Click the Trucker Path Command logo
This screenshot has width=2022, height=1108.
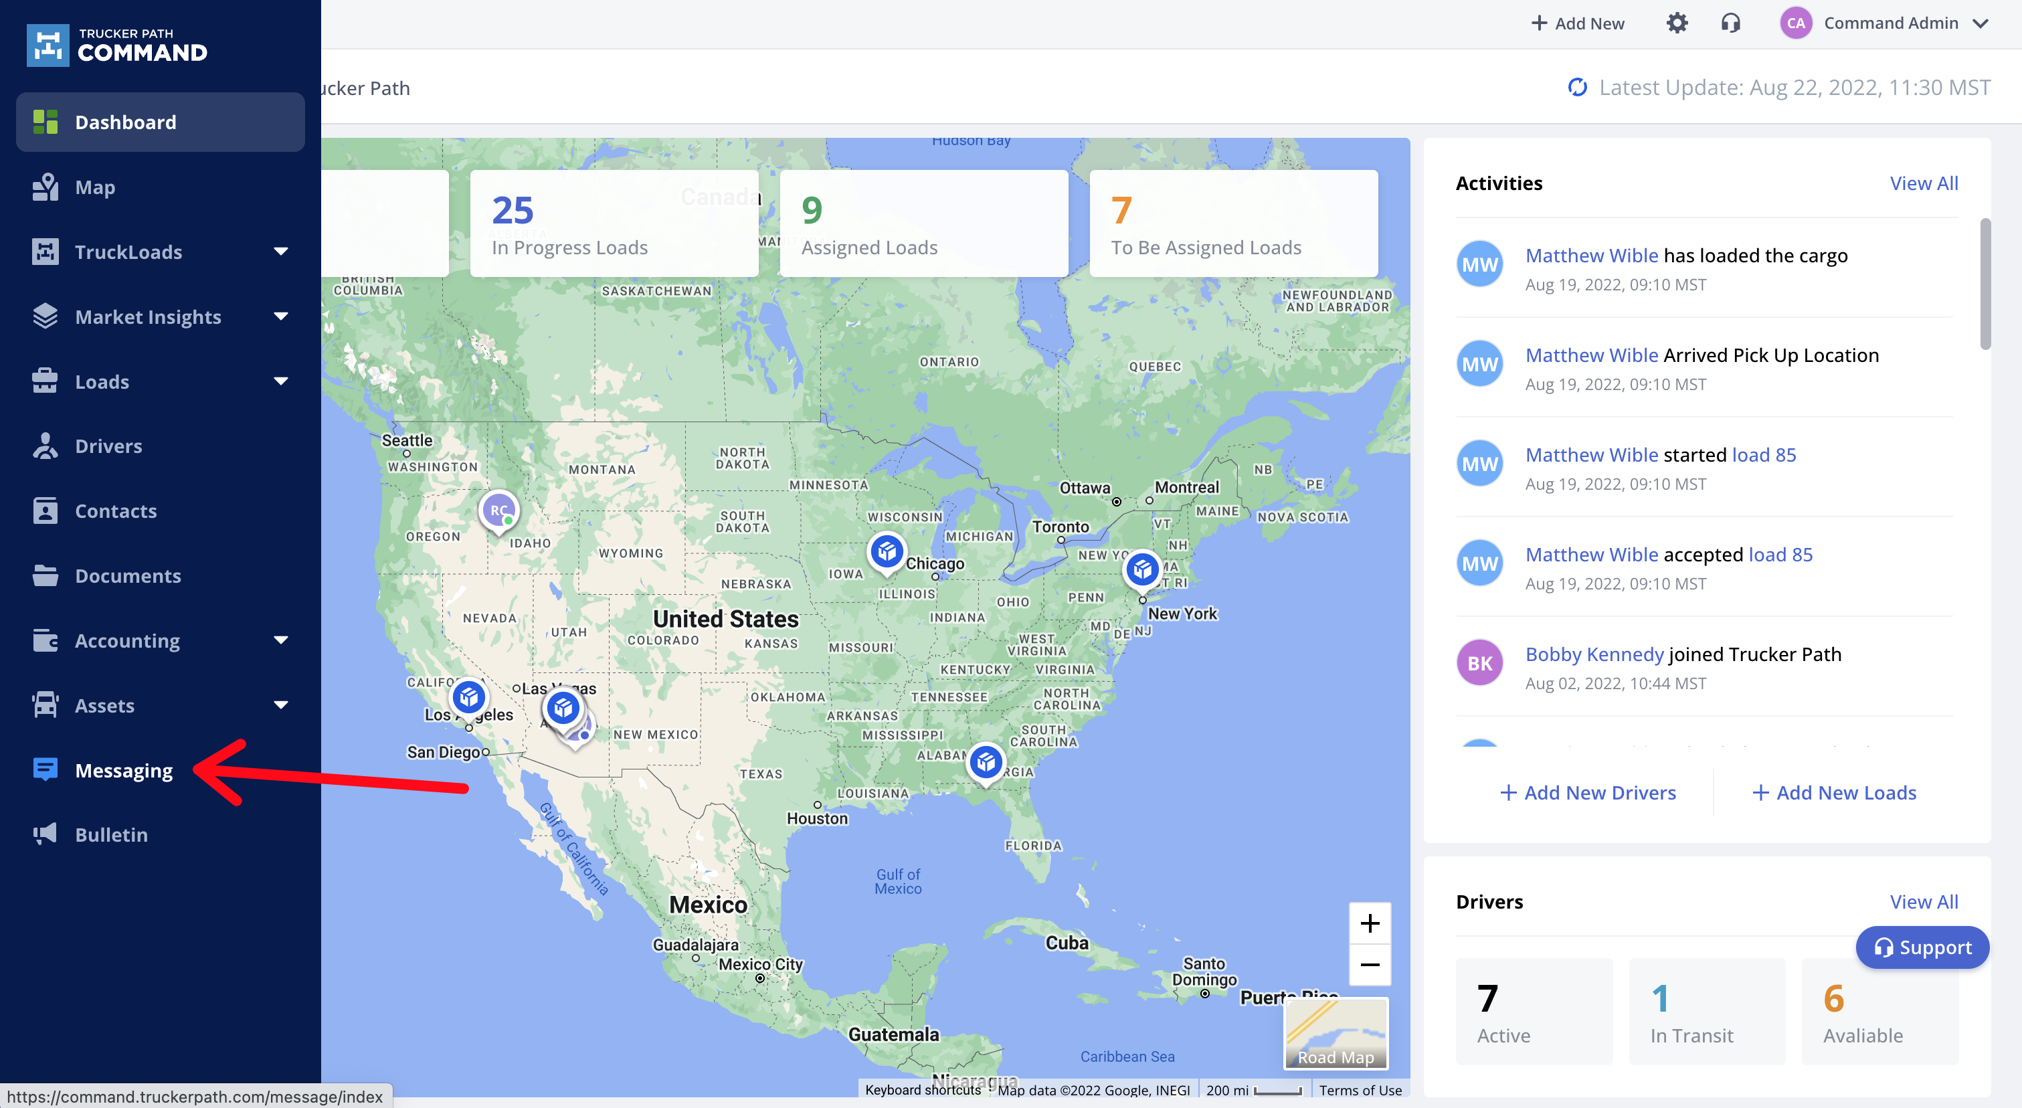(117, 45)
